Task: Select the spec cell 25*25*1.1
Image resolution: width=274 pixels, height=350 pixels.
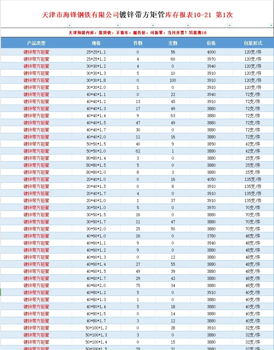Action: tap(96, 52)
